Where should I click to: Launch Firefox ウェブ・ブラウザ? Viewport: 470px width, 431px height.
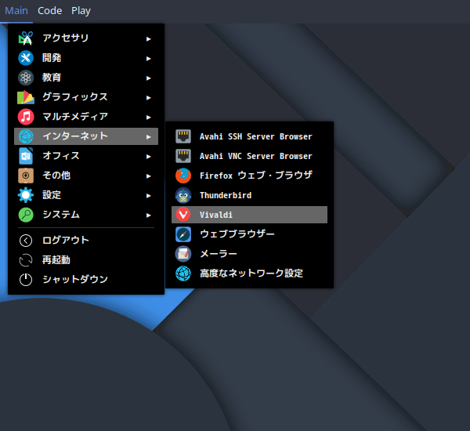coord(249,176)
